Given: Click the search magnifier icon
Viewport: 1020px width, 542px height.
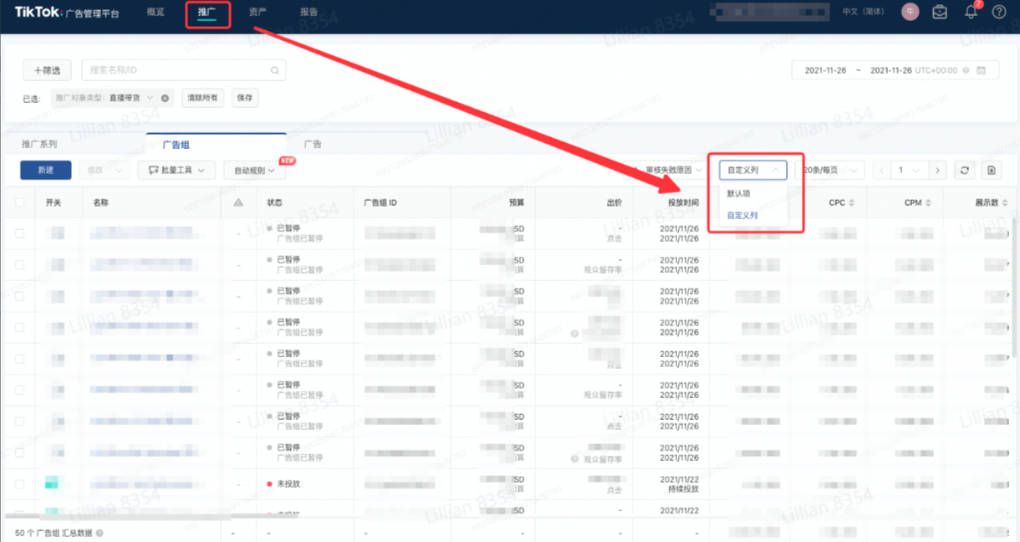Looking at the screenshot, I should point(275,70).
